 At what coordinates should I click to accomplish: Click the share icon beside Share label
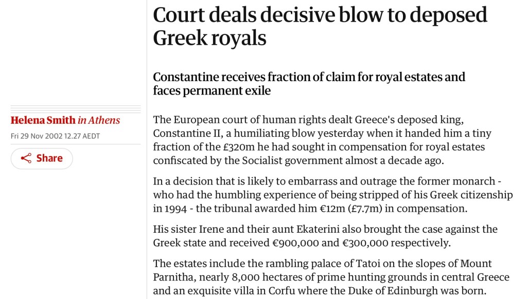pyautogui.click(x=26, y=158)
